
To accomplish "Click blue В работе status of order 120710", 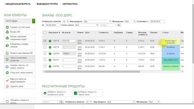I will [x=171, y=48].
